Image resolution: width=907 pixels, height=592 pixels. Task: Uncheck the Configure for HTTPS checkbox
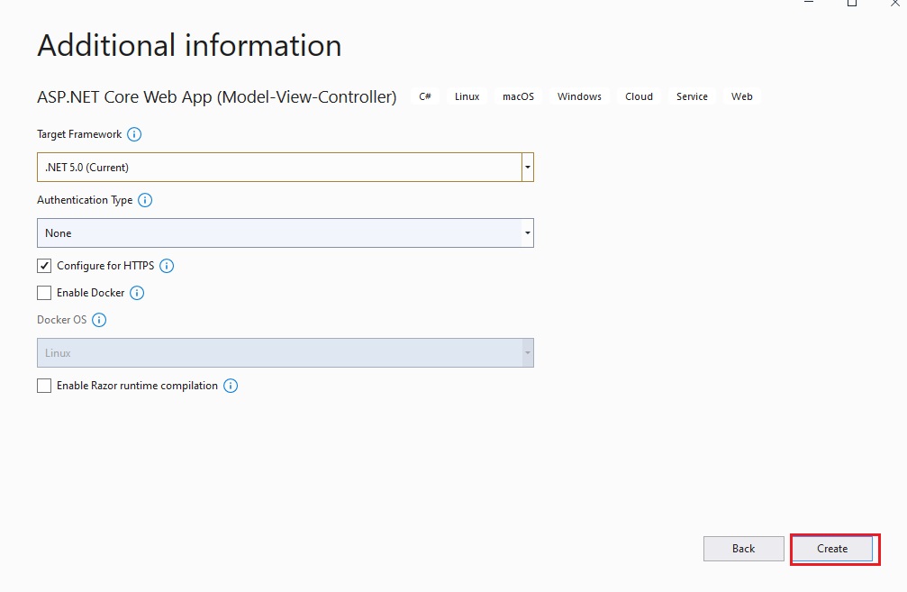coord(44,266)
